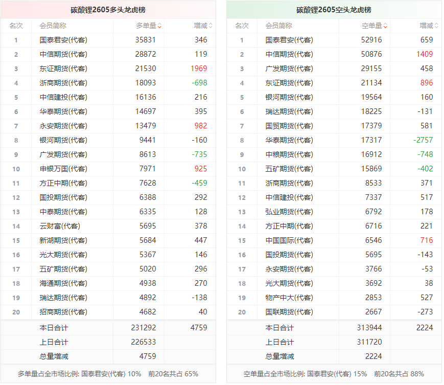Click 名次 header in the long table
The image size is (444, 385).
(x=16, y=26)
